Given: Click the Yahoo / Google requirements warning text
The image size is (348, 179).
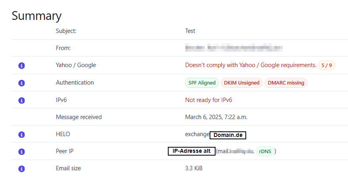Looking at the screenshot, I should click(251, 65).
